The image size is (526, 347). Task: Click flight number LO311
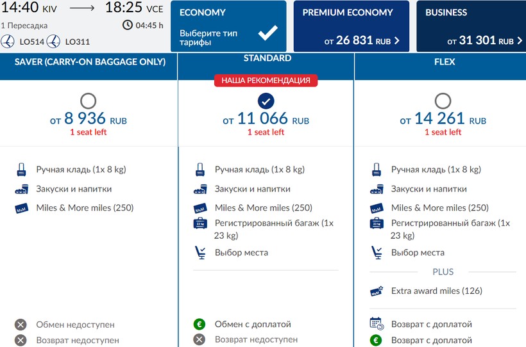click(x=77, y=42)
